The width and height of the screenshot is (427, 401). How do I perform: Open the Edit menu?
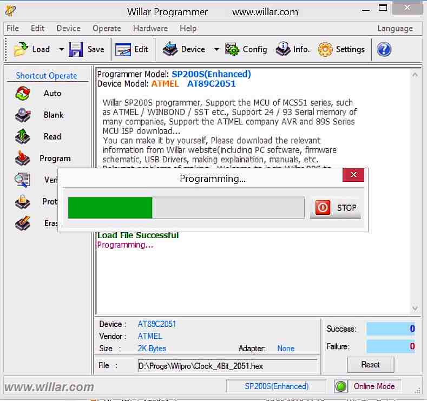point(37,28)
